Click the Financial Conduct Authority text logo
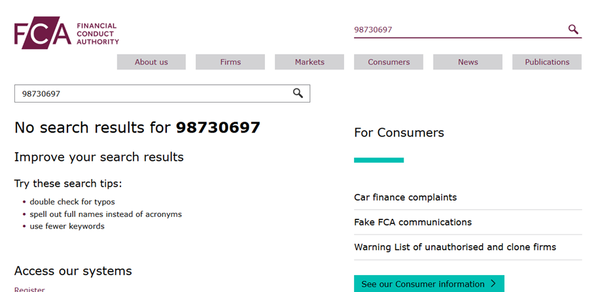The image size is (615, 292). point(97,34)
